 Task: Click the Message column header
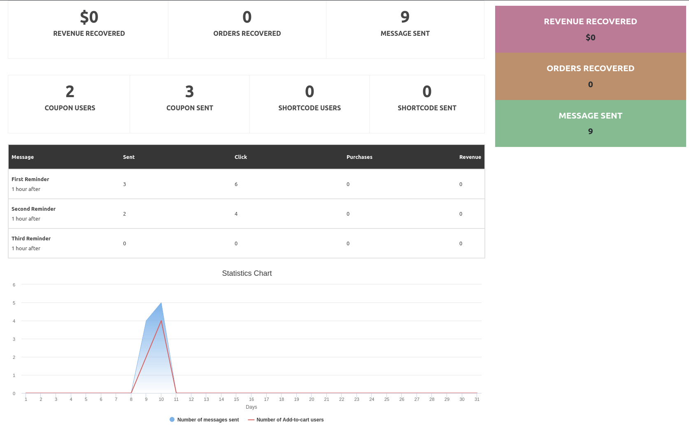(23, 157)
